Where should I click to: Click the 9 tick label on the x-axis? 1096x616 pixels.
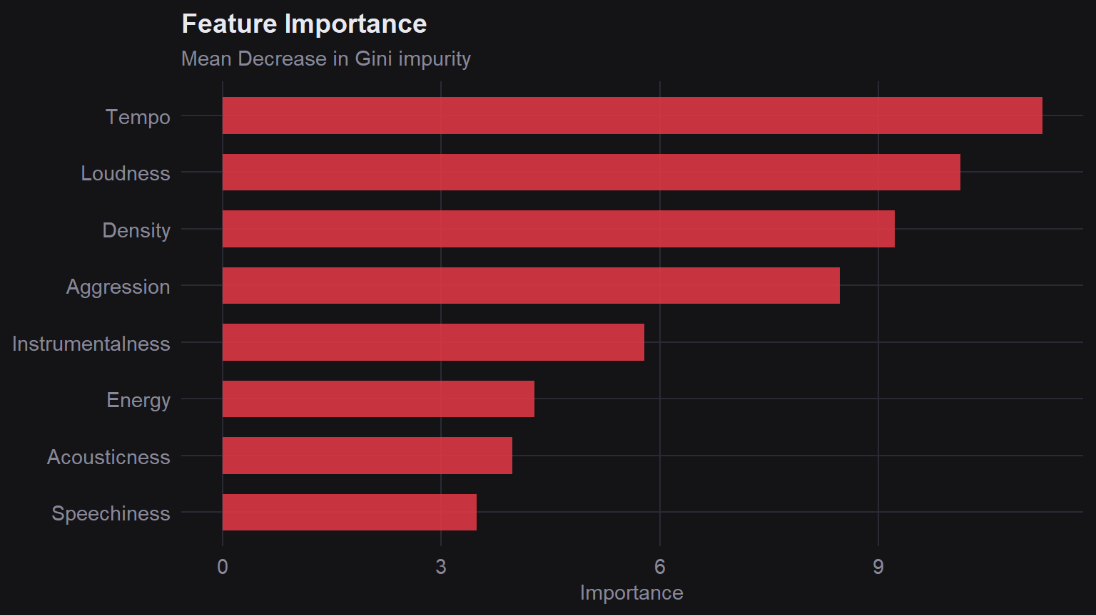tap(878, 567)
